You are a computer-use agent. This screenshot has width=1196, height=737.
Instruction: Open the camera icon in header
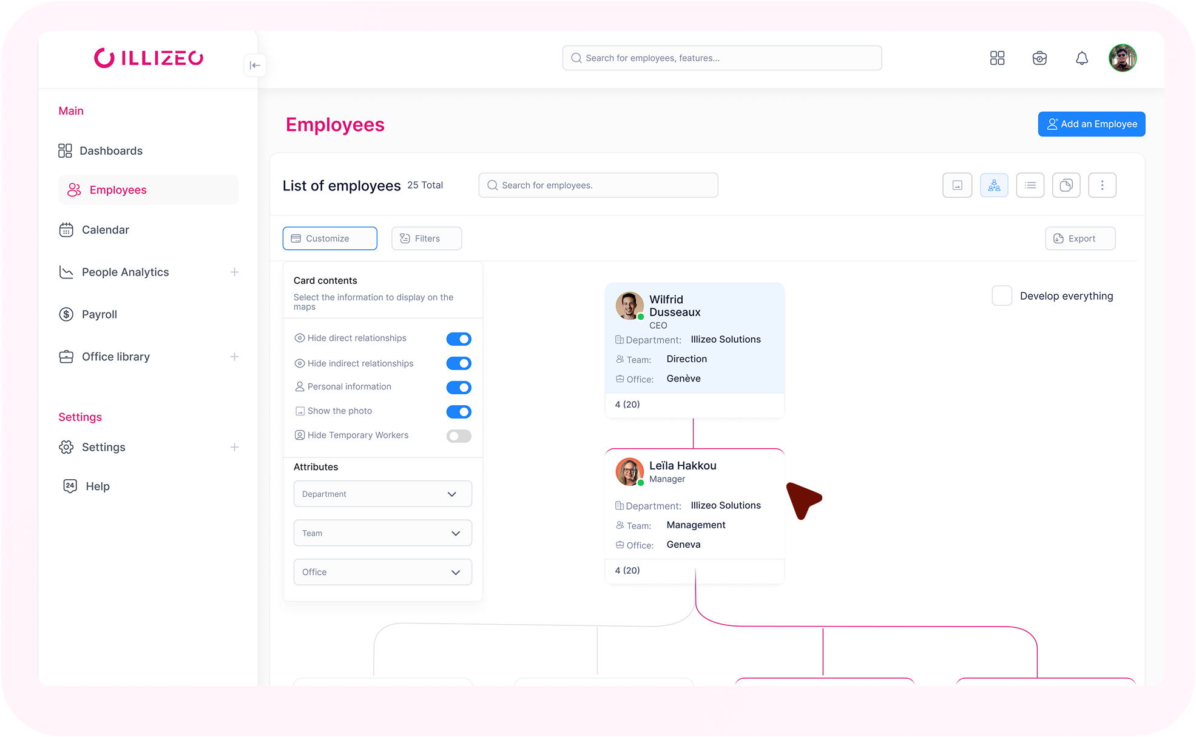tap(1039, 58)
